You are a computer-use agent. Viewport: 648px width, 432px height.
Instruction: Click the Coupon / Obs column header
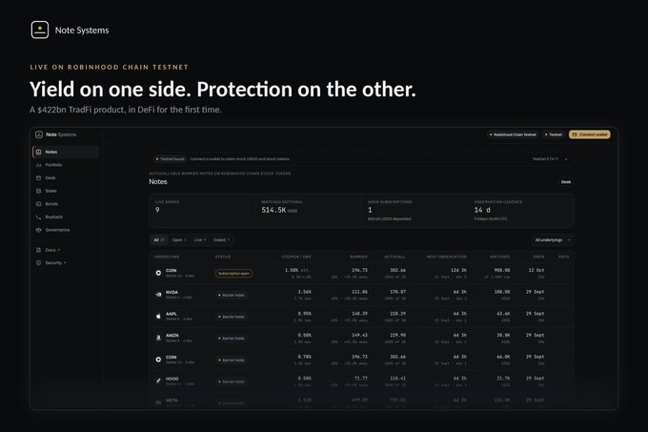(296, 257)
